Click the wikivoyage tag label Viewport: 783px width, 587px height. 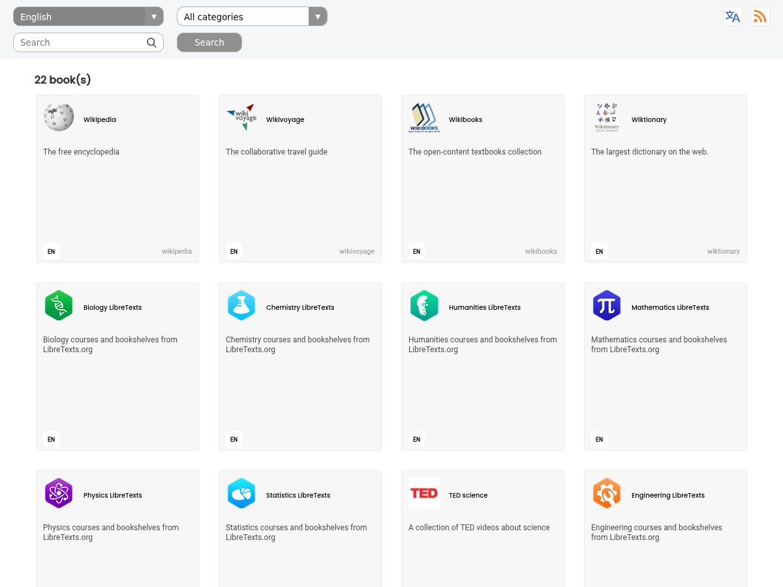[x=357, y=251]
